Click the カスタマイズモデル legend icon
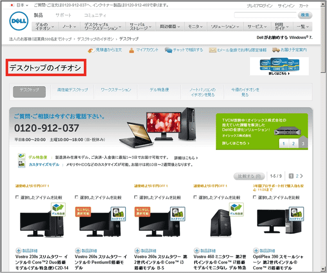This screenshot has width=327, height=273. point(22,165)
